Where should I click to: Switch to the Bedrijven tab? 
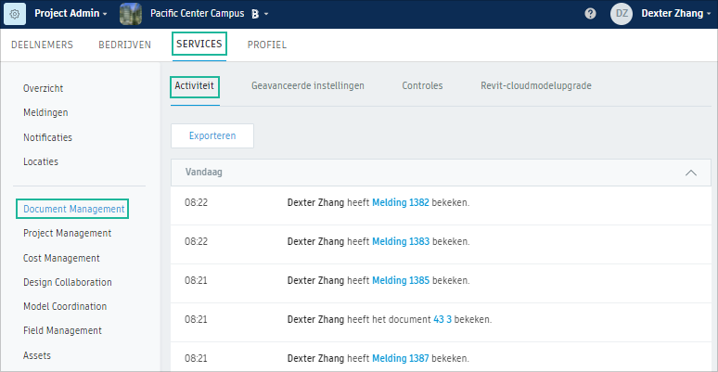pyautogui.click(x=124, y=45)
